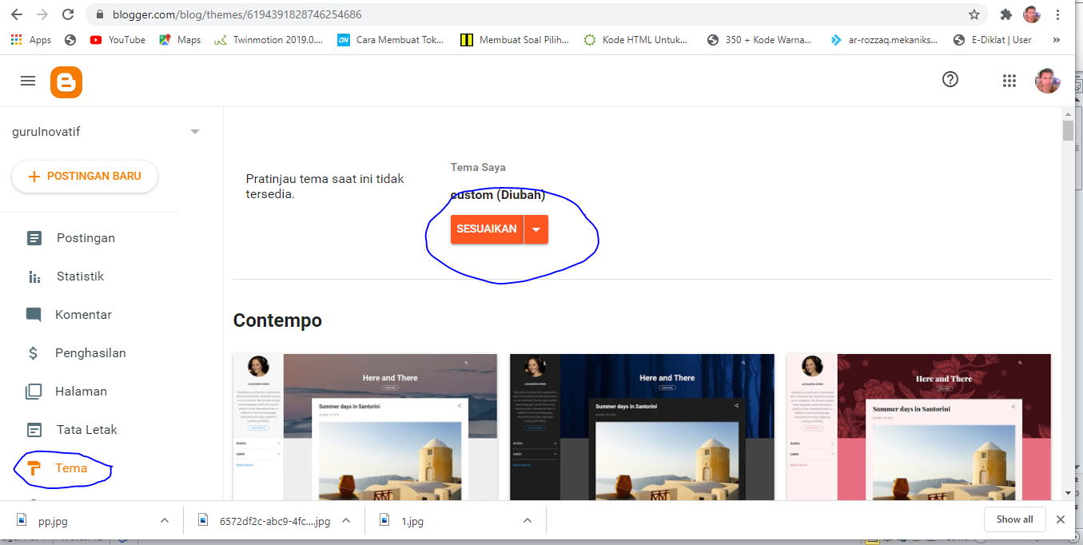
Task: Bookmark this page with the star icon
Action: (x=974, y=14)
